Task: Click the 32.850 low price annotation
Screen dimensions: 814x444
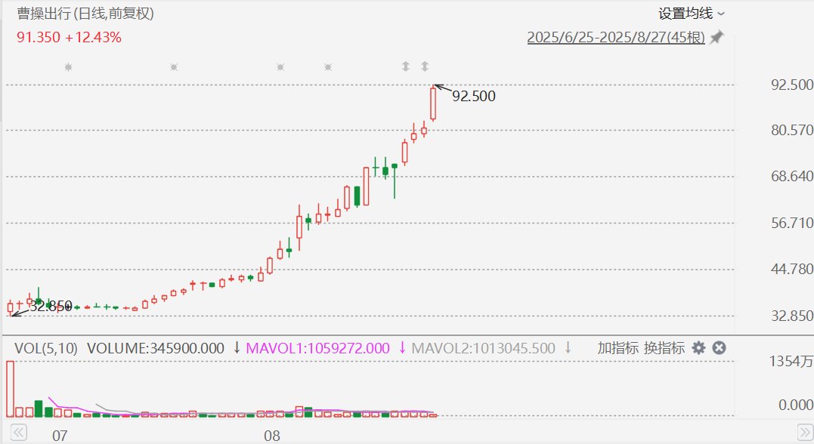Action: [x=51, y=306]
